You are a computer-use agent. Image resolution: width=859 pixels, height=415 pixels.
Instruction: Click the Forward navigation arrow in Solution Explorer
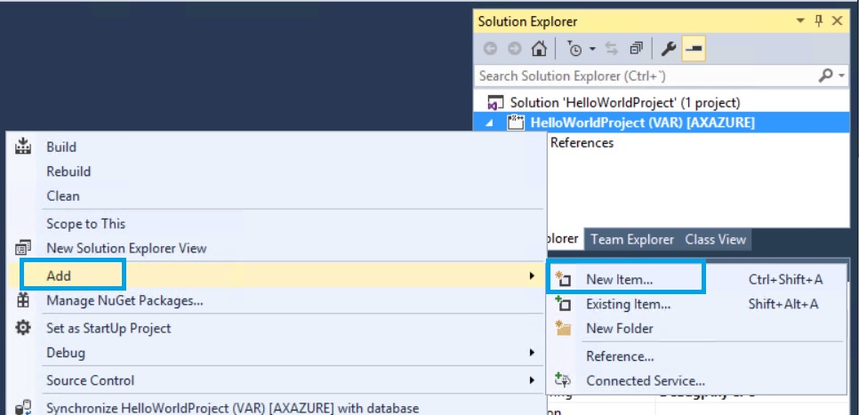click(x=514, y=49)
